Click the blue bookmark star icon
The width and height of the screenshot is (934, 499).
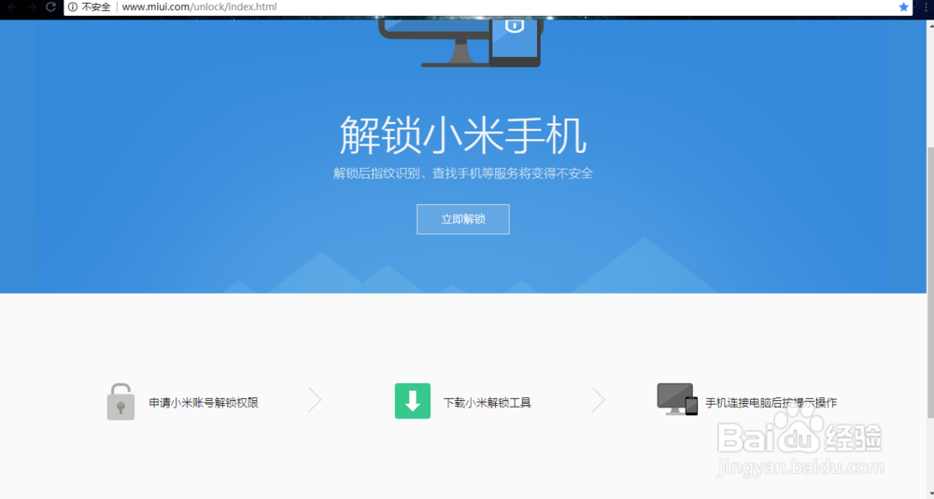(903, 7)
